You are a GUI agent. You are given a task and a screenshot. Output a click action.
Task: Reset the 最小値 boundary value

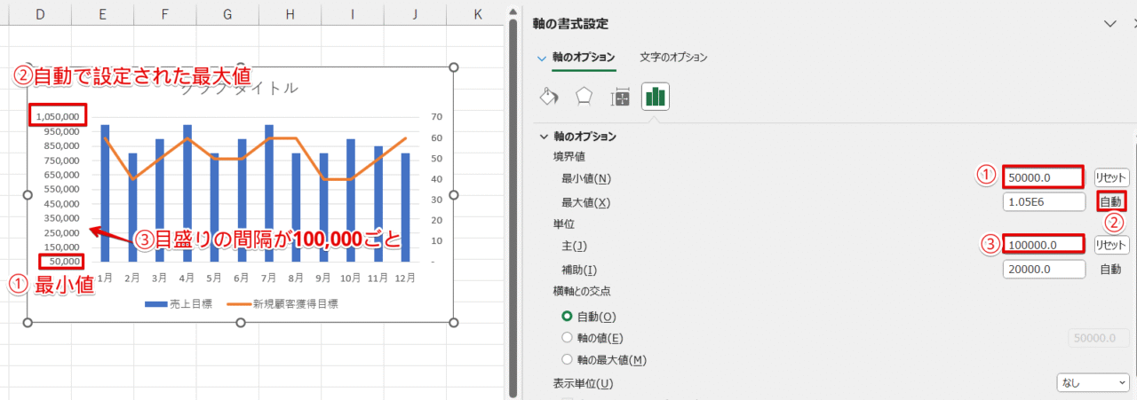(x=1111, y=177)
